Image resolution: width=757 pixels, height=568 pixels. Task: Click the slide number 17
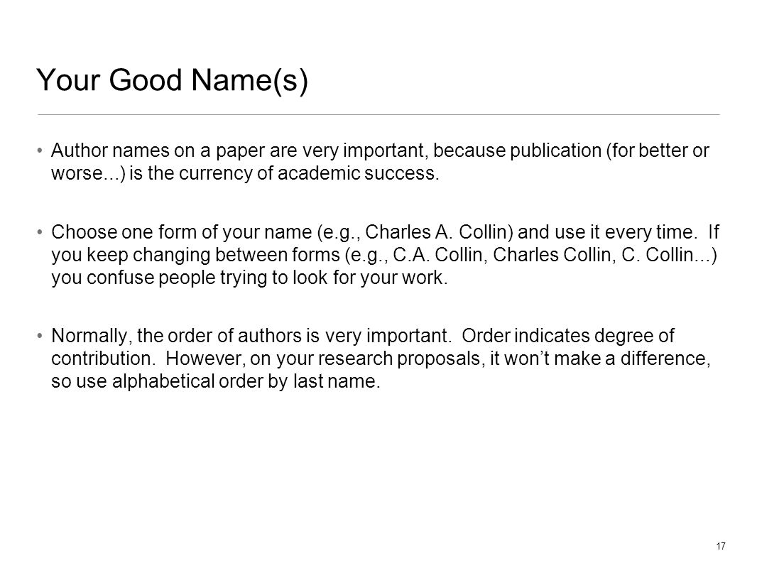720,546
